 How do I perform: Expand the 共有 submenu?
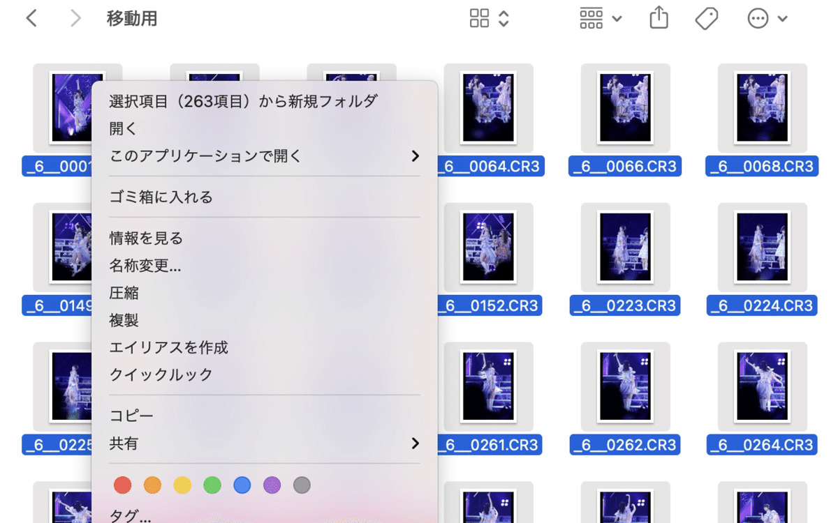tap(265, 443)
